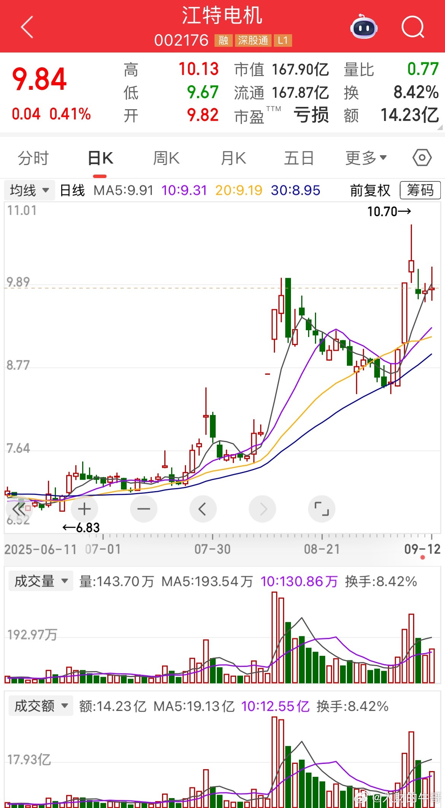Move chart right with right chevron
The height and width of the screenshot is (808, 445).
262,509
